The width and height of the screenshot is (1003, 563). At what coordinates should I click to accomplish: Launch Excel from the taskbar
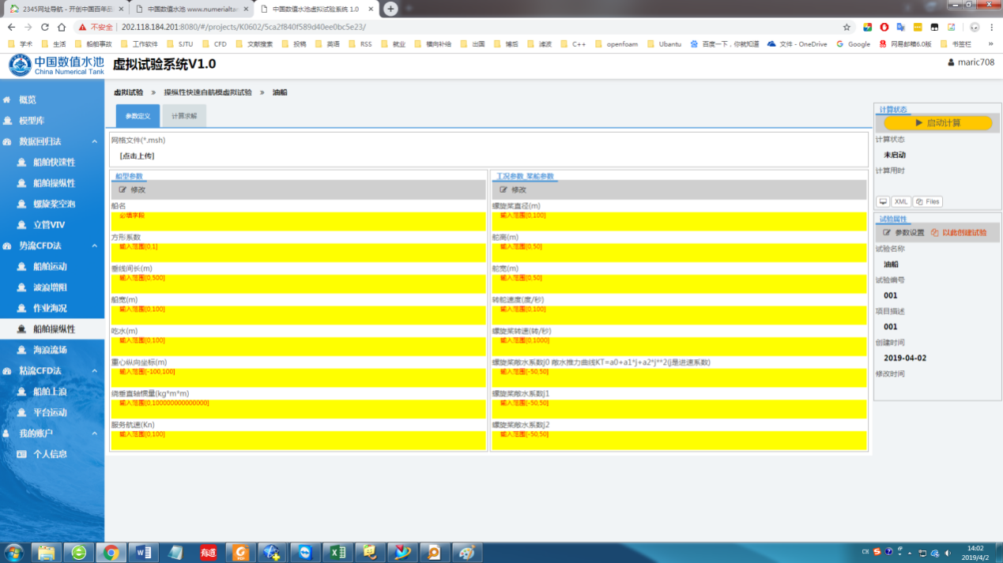click(x=337, y=552)
